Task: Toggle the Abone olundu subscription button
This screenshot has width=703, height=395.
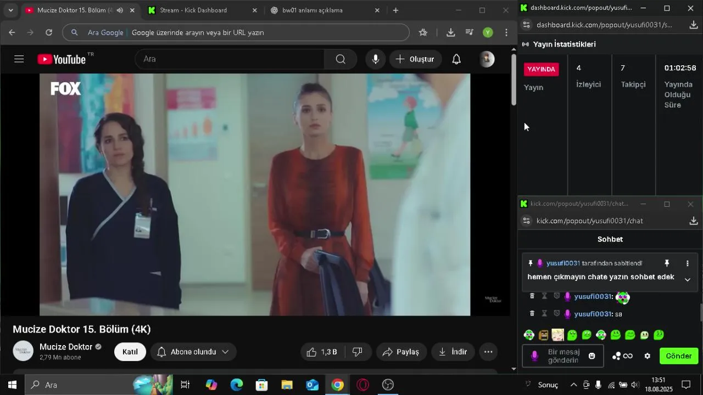Action: click(x=193, y=352)
